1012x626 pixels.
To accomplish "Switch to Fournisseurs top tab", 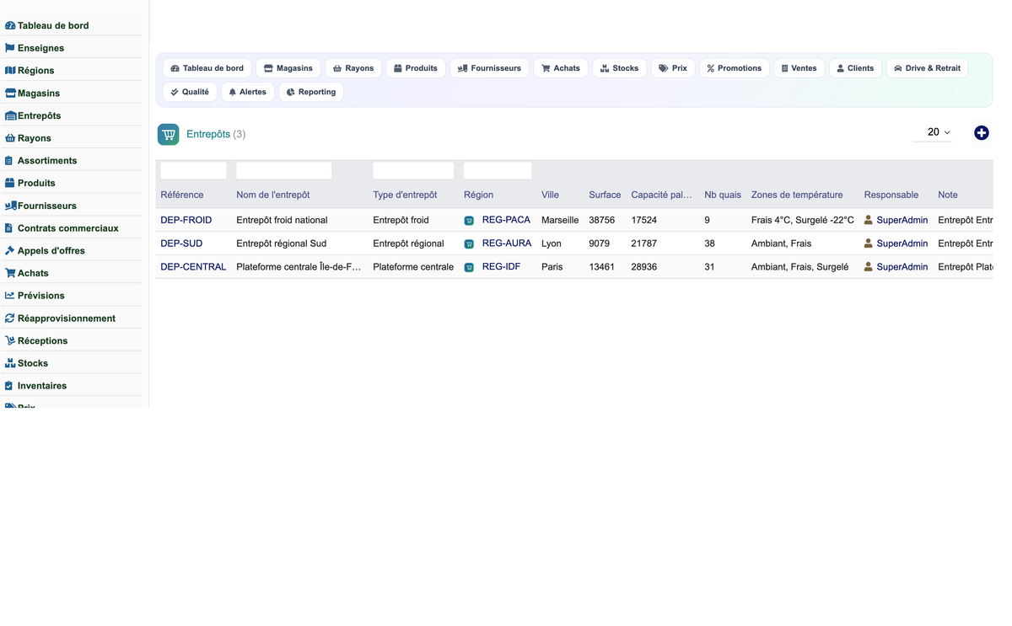I will [x=490, y=68].
